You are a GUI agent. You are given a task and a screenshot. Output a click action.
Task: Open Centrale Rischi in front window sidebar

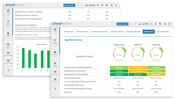point(55,53)
